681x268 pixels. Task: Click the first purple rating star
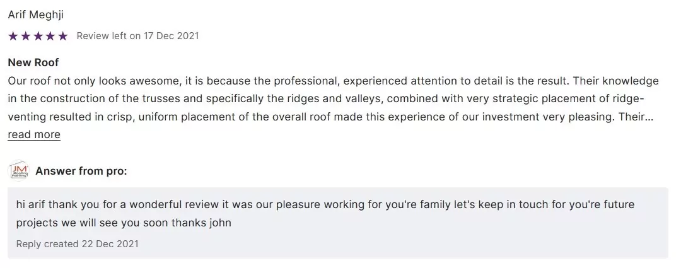coord(13,36)
